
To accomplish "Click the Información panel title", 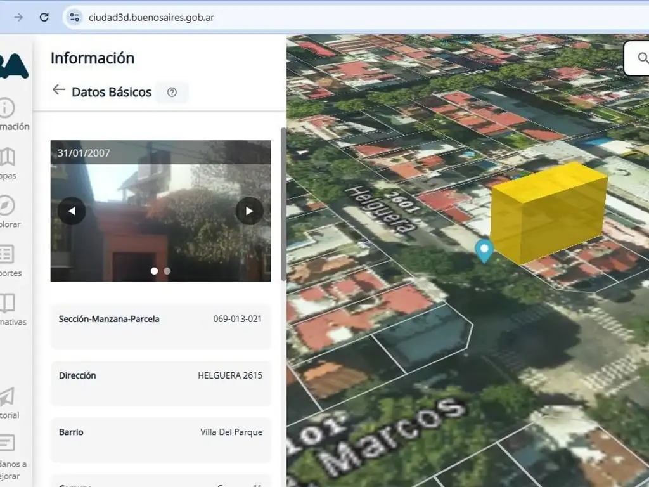I will [x=93, y=58].
